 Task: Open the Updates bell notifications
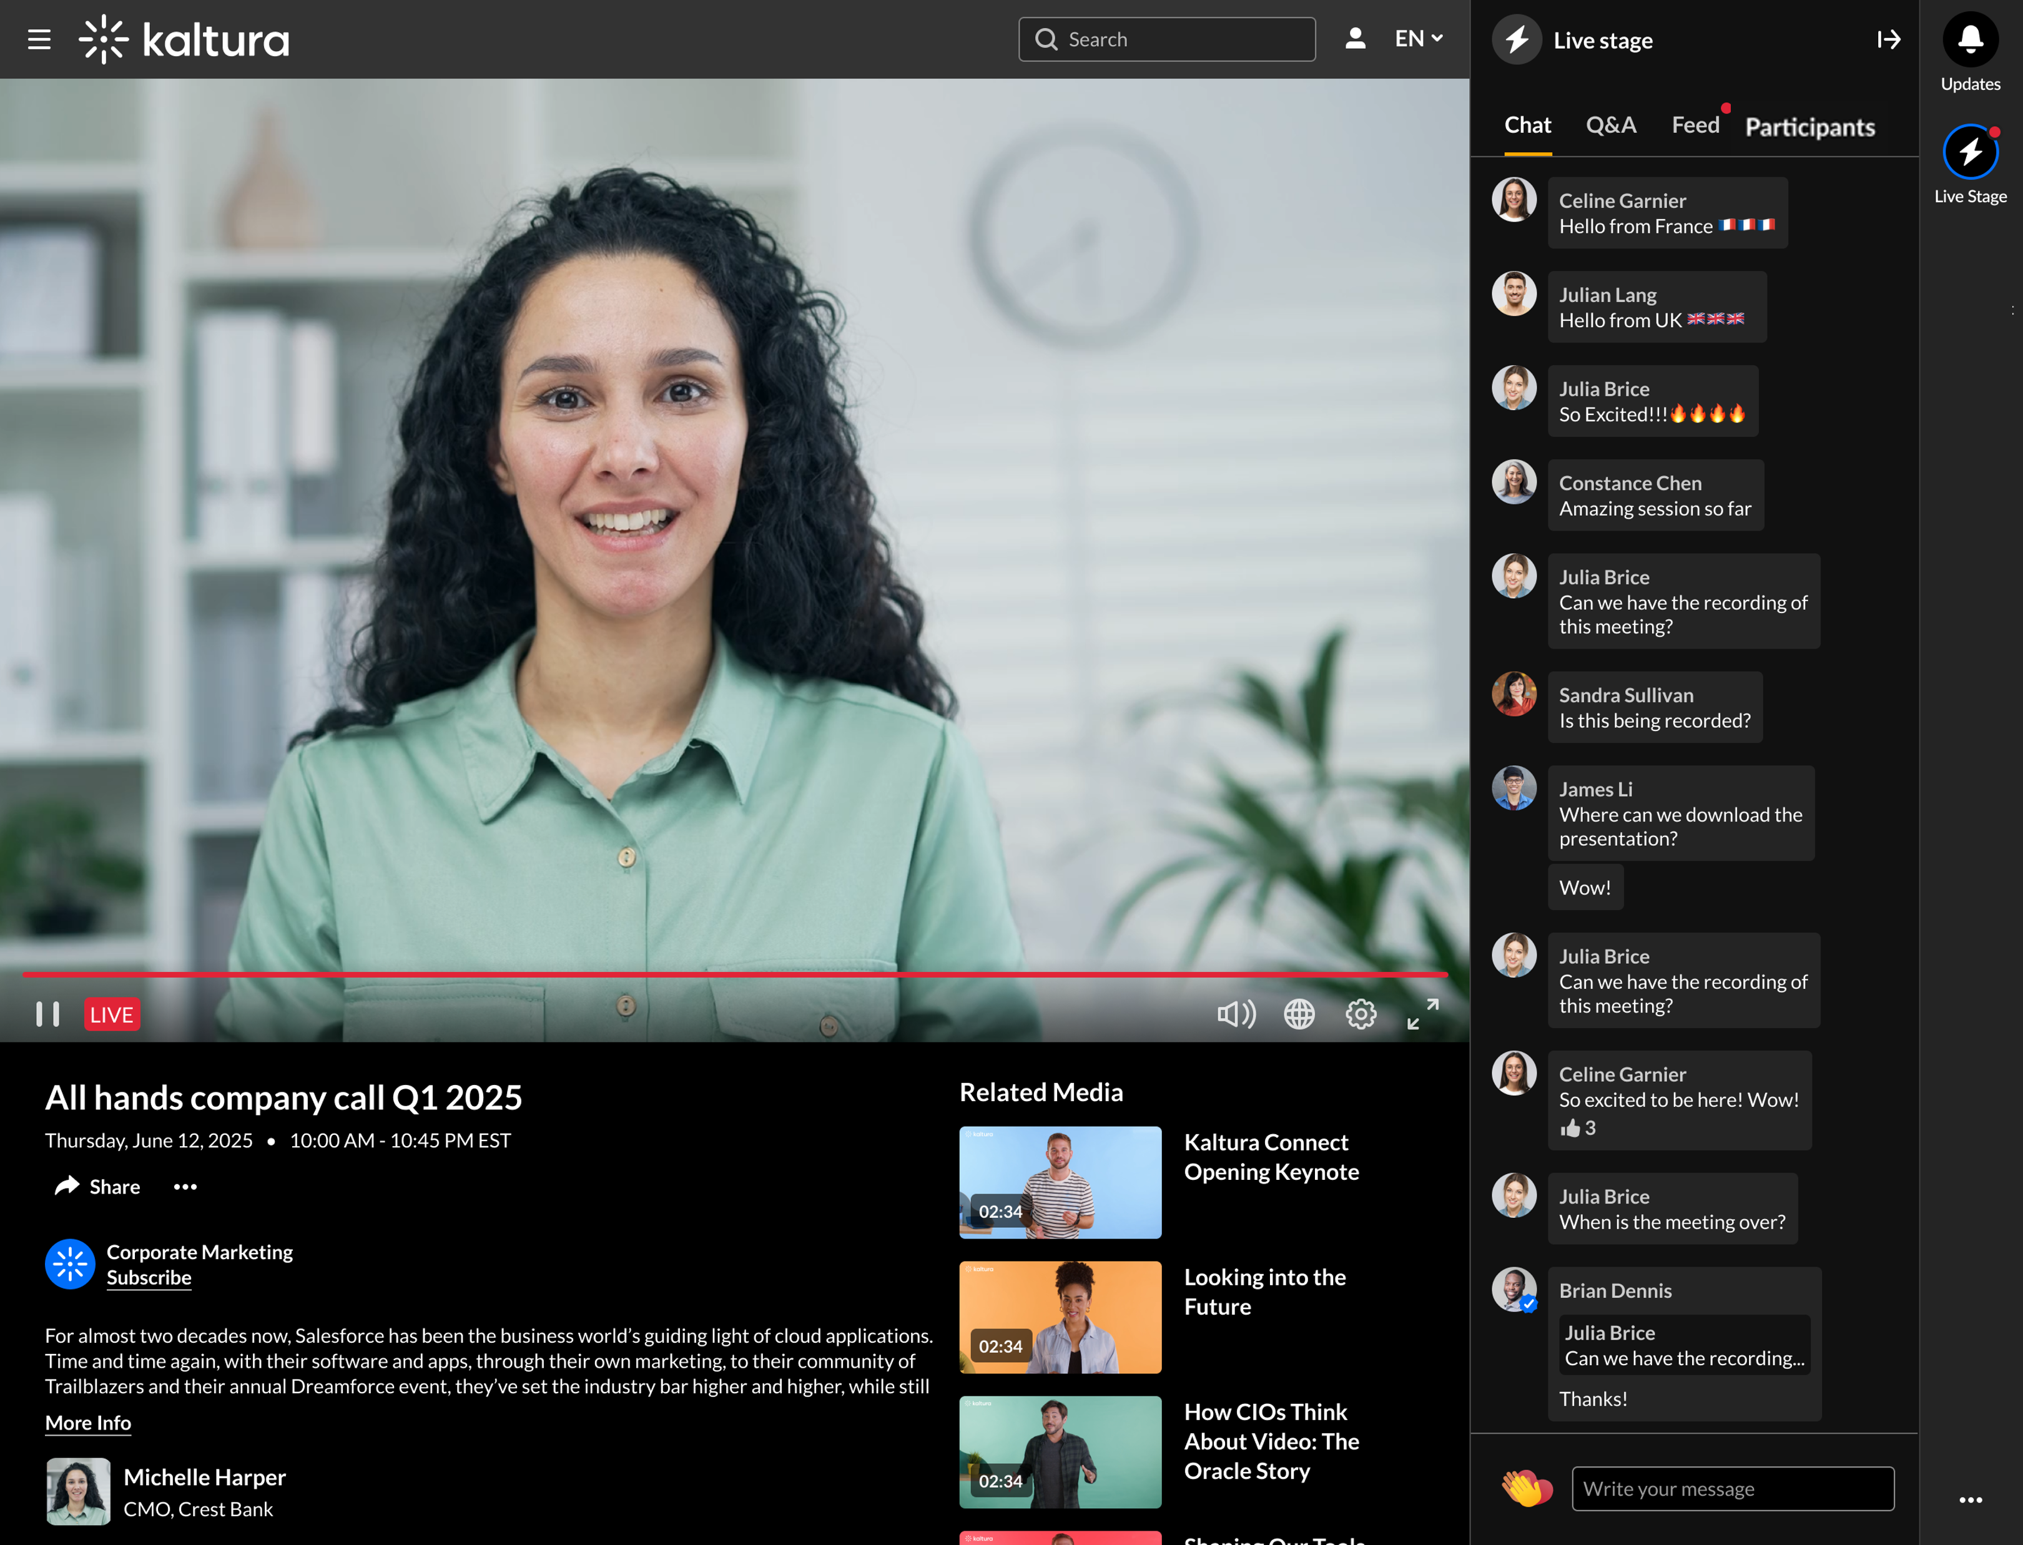tap(1970, 39)
